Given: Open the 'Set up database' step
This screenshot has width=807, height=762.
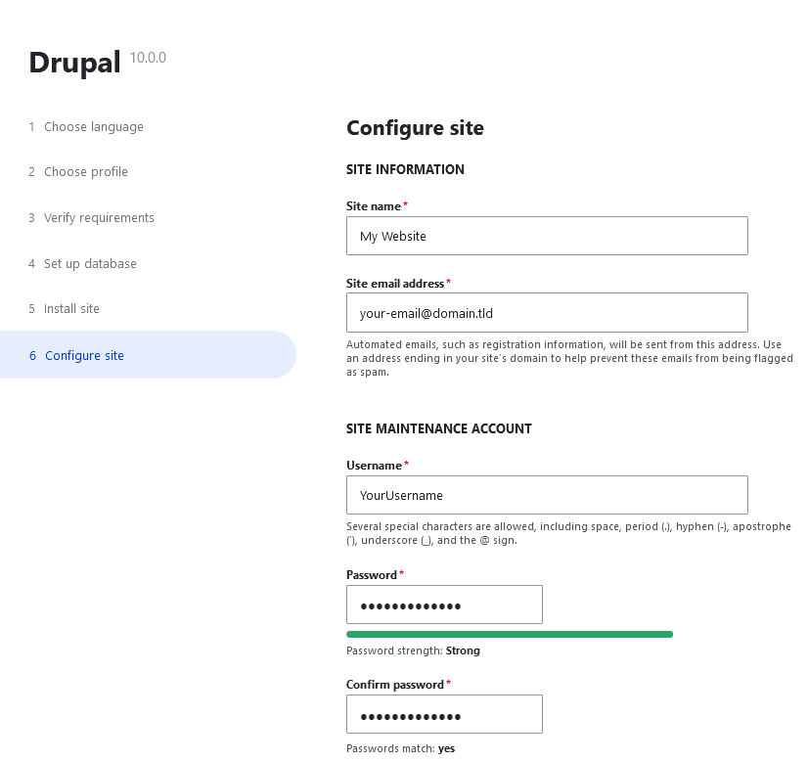Looking at the screenshot, I should 90,263.
